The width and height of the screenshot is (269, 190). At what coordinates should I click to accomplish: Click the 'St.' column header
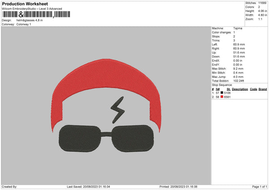(x=229, y=89)
